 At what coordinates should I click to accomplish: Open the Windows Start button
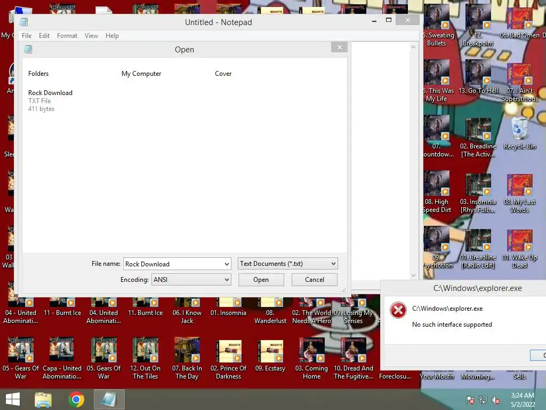(x=13, y=399)
